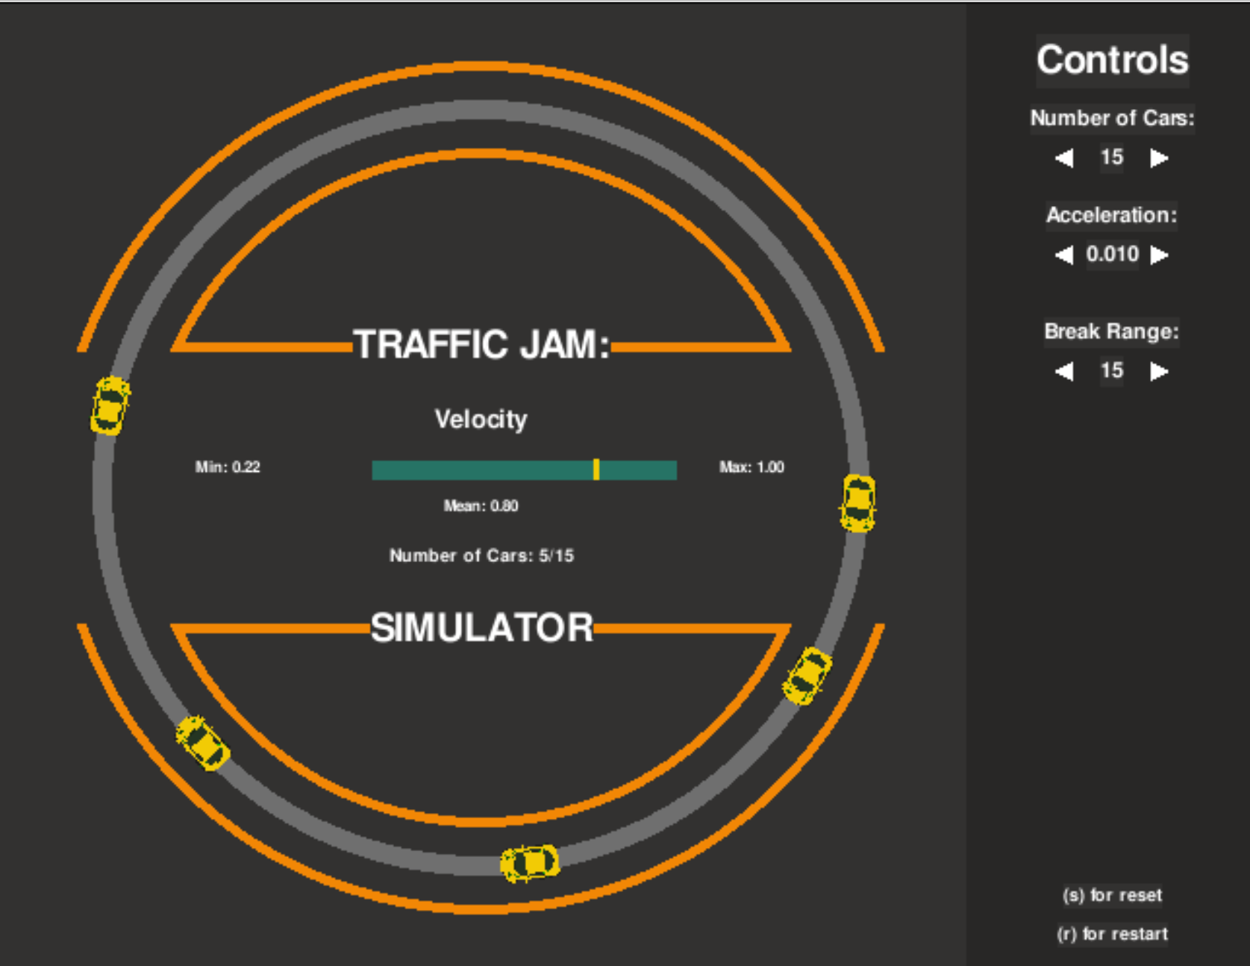Click the Controls panel heading
The height and width of the screenshot is (966, 1250).
point(1112,60)
